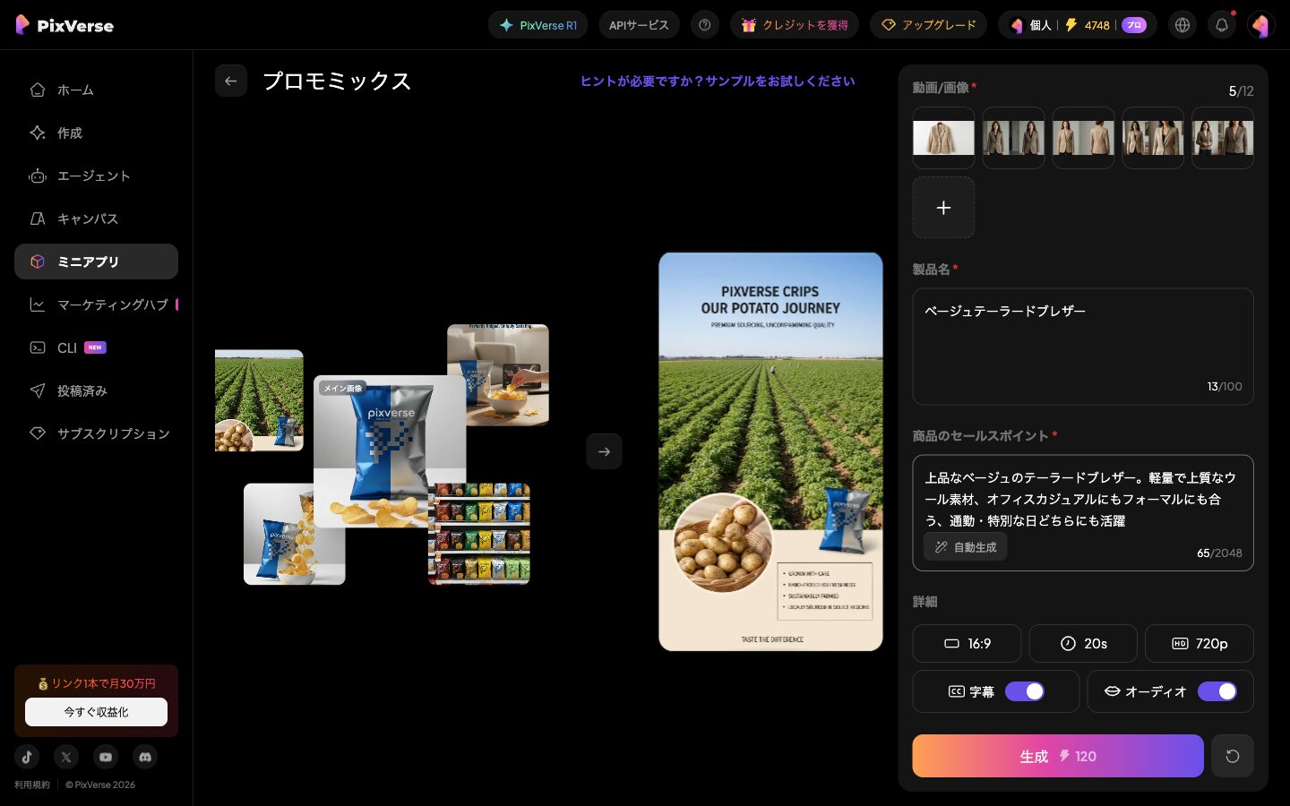The height and width of the screenshot is (806, 1290).
Task: Open the APIサービス page
Action: pyautogui.click(x=639, y=25)
